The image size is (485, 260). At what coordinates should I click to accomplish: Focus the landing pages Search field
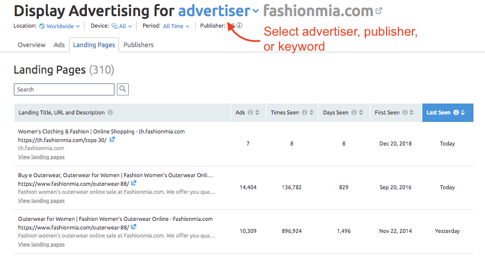click(64, 89)
